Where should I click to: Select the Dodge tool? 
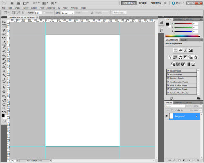coord(4,75)
